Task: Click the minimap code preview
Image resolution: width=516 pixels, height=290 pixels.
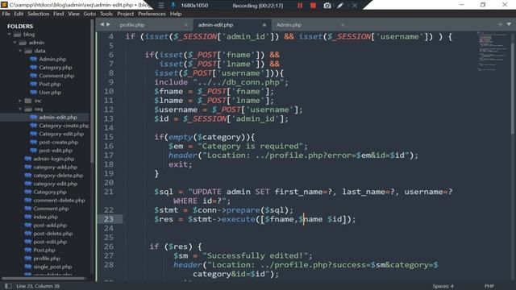Action: pos(493,51)
